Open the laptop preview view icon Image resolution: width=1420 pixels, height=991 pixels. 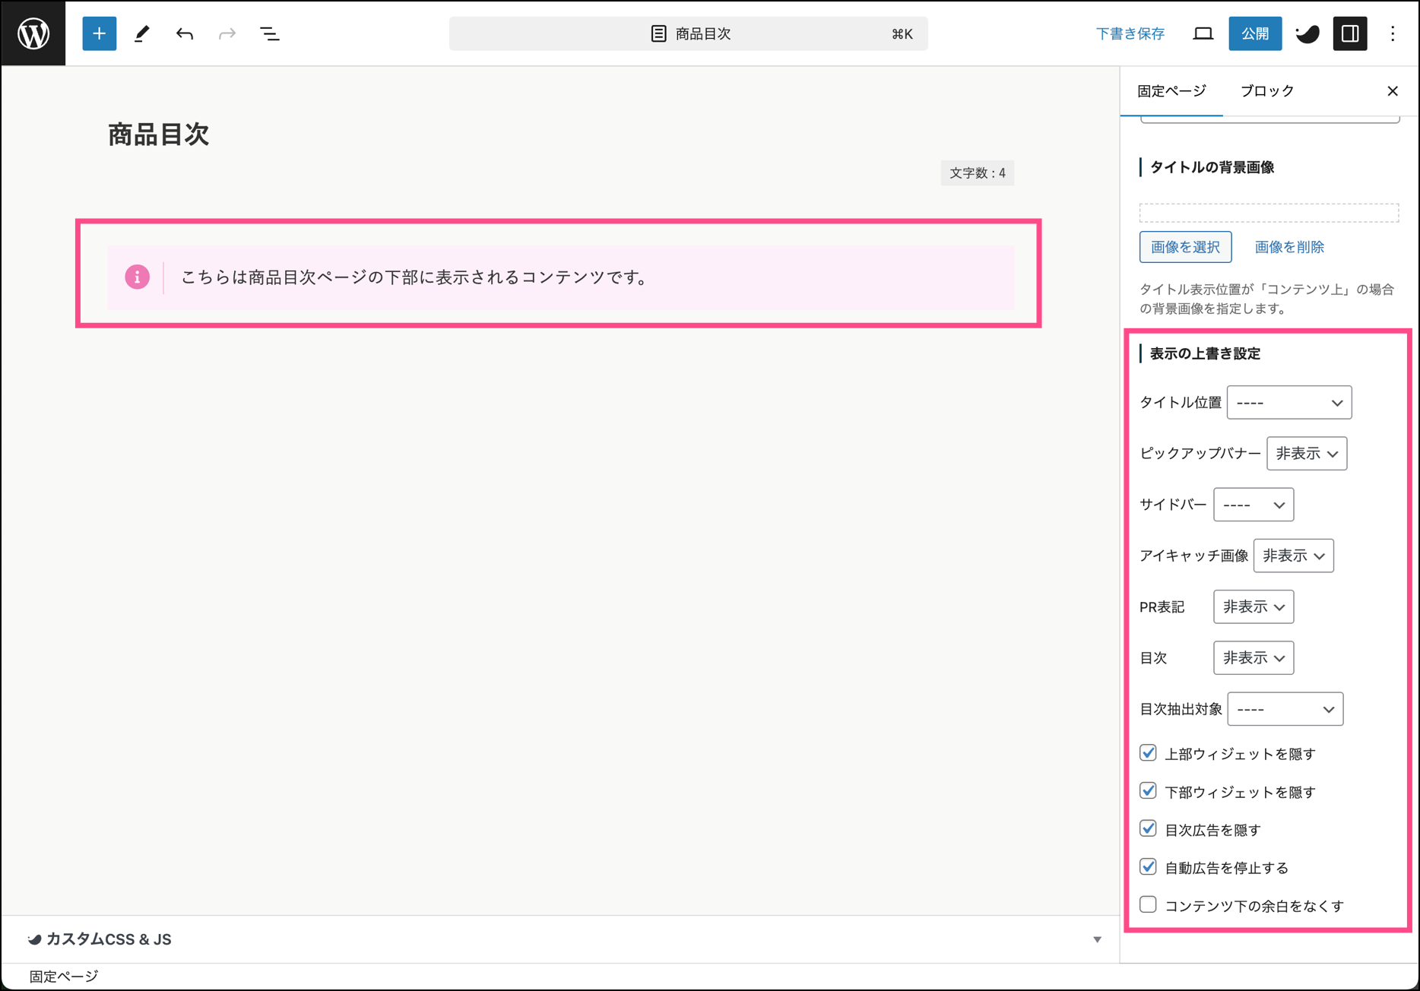[1203, 33]
